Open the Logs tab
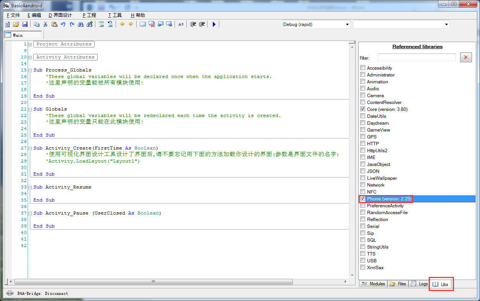Viewport: 480px width, 301px height. pos(419,284)
